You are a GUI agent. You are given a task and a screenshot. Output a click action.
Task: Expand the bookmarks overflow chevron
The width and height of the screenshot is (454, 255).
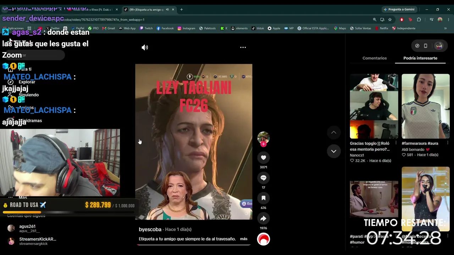(x=445, y=28)
